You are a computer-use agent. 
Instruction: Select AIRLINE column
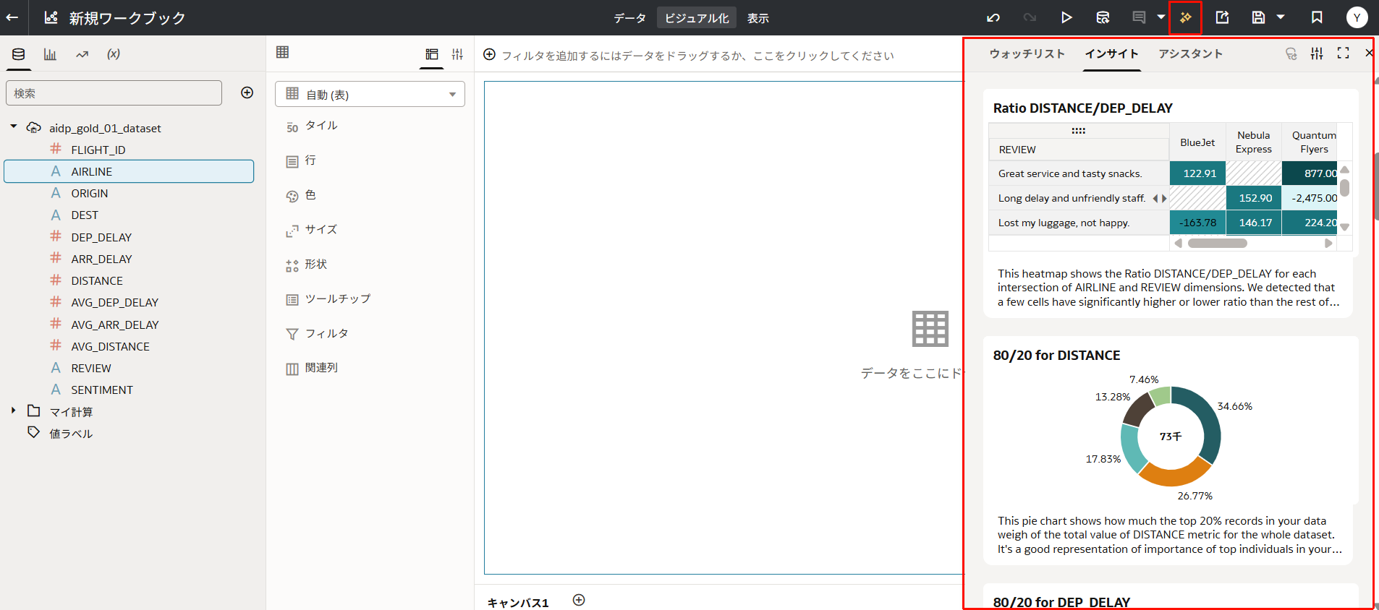tap(129, 171)
